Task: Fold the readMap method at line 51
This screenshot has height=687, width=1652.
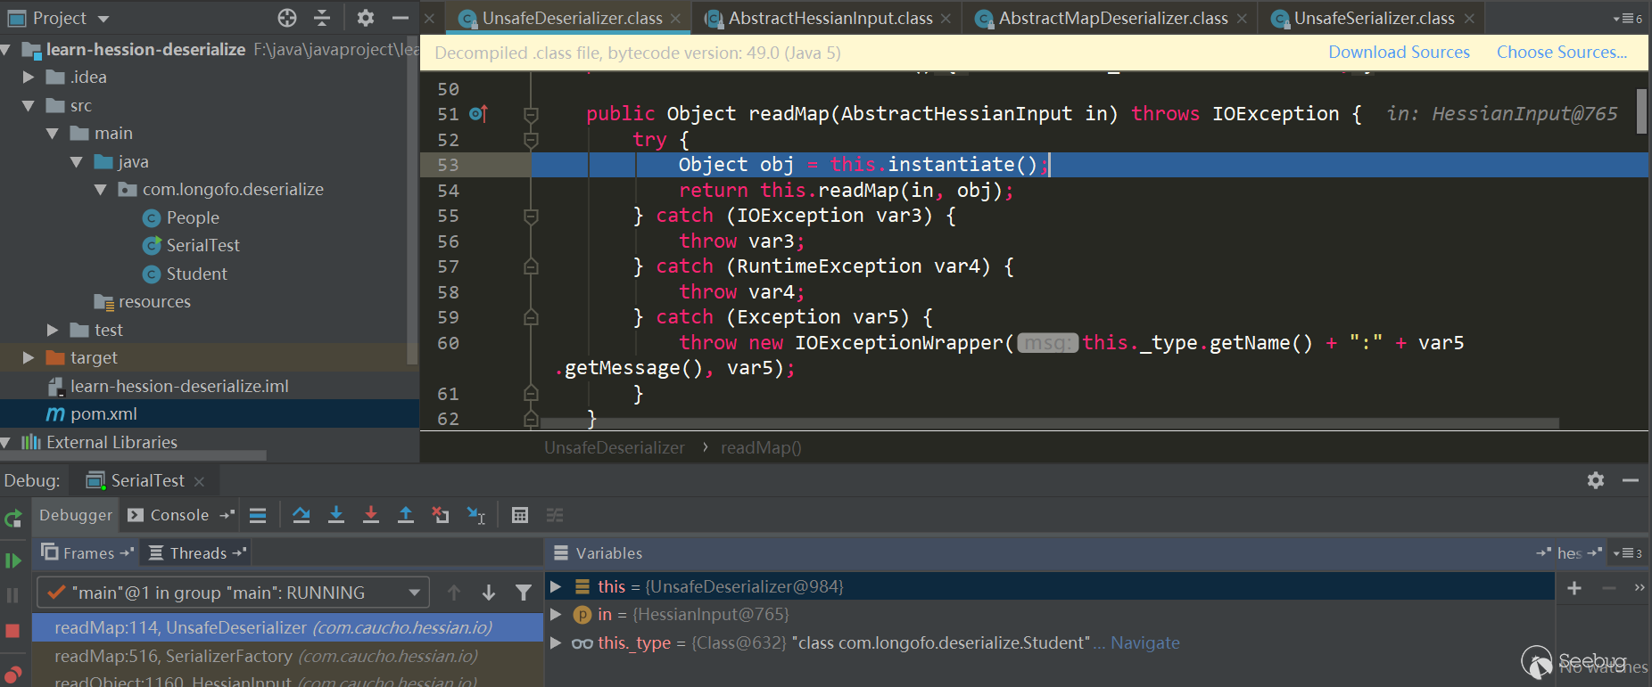Action: pyautogui.click(x=531, y=114)
